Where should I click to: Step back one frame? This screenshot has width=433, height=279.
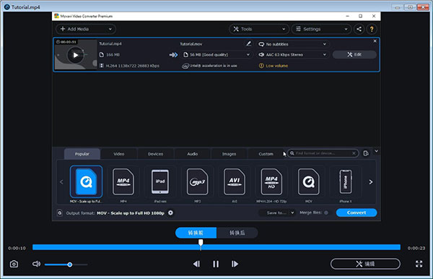(x=196, y=264)
